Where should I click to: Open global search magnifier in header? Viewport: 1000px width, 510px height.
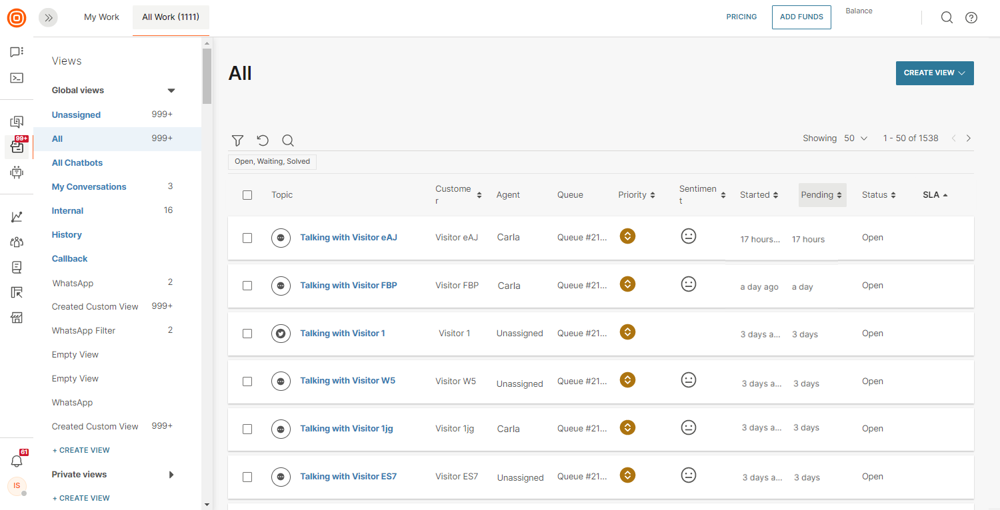click(x=947, y=18)
